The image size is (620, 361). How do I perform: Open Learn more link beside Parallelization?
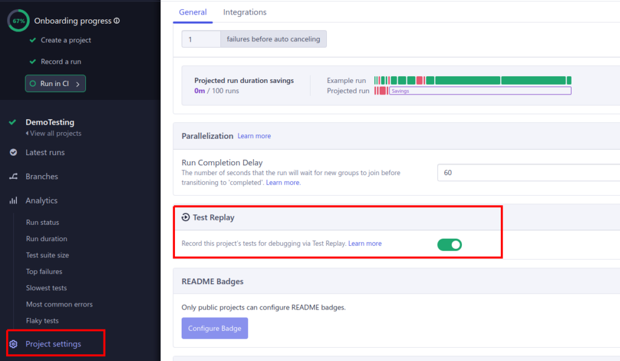pos(254,136)
